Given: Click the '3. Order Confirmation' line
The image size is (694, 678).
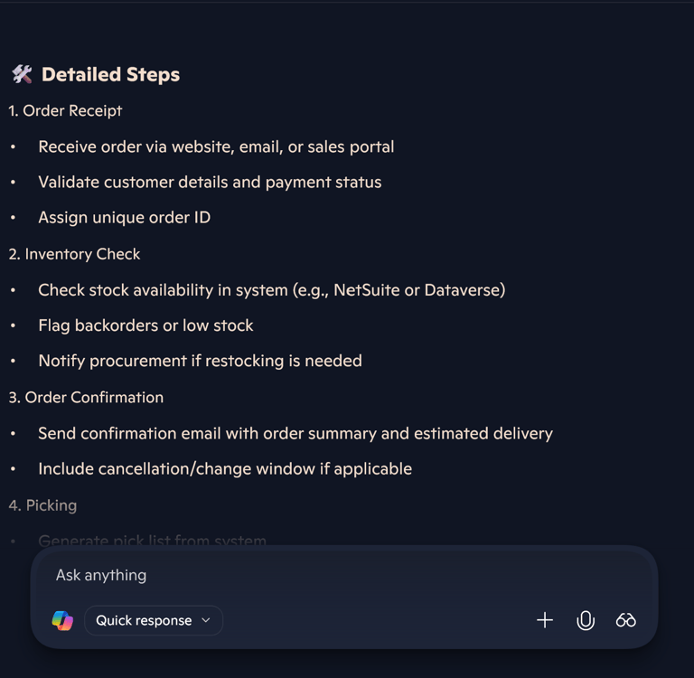Looking at the screenshot, I should (x=86, y=398).
